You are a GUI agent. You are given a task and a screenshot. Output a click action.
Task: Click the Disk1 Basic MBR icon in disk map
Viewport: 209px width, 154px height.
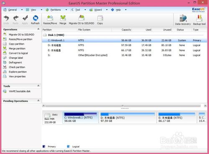47,115
